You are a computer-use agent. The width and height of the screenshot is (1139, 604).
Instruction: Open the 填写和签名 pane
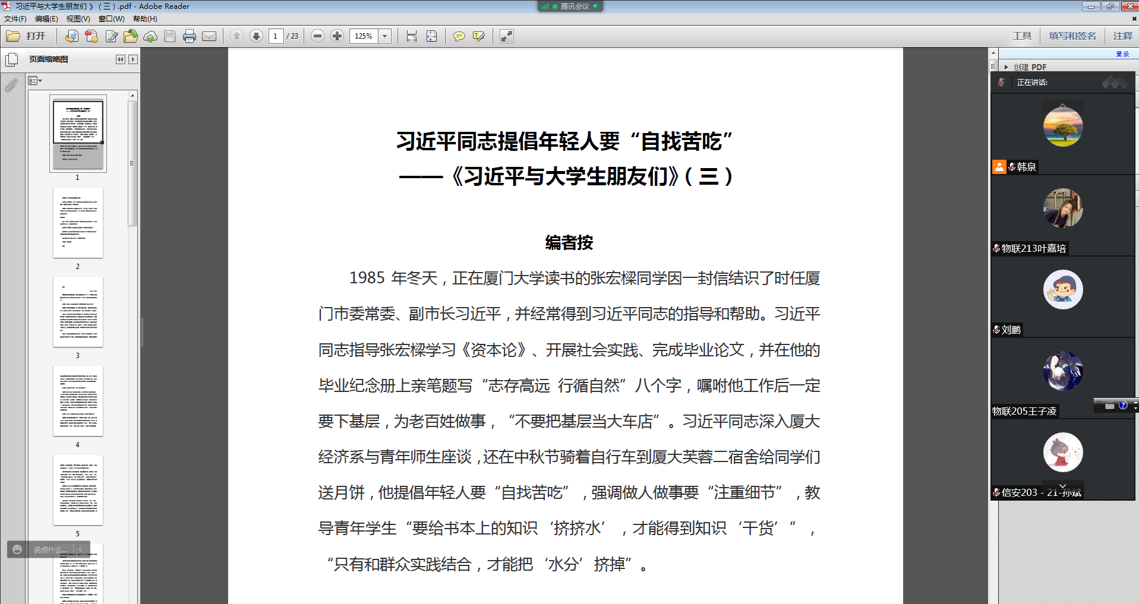(x=1072, y=36)
